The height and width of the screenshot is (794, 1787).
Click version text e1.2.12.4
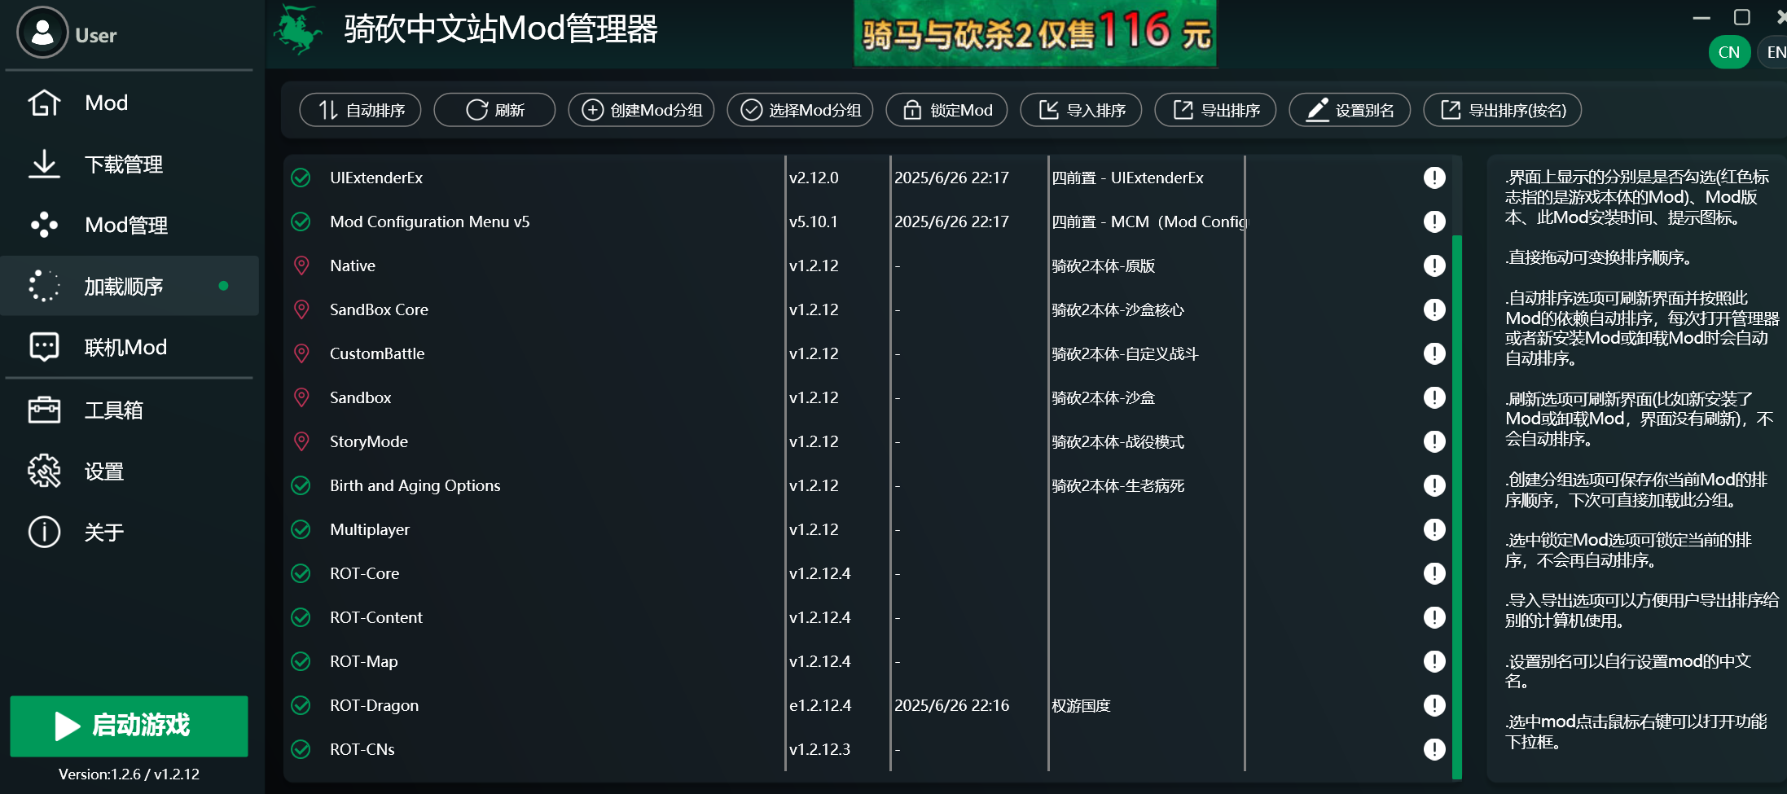(x=820, y=705)
